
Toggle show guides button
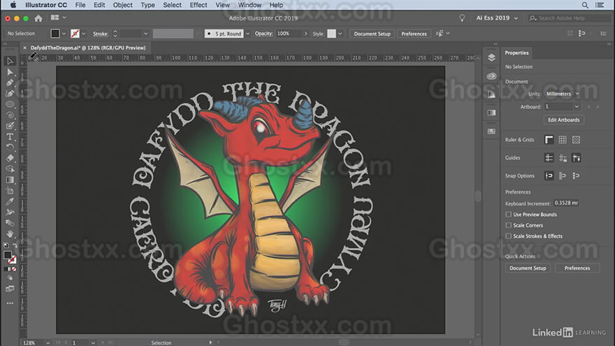click(549, 158)
